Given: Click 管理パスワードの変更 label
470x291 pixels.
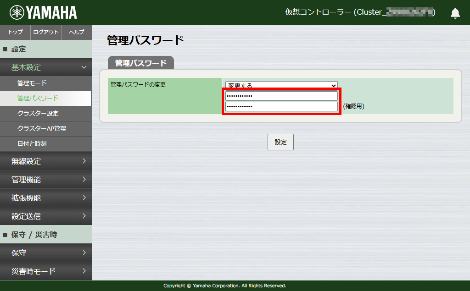Looking at the screenshot, I should pyautogui.click(x=138, y=84).
